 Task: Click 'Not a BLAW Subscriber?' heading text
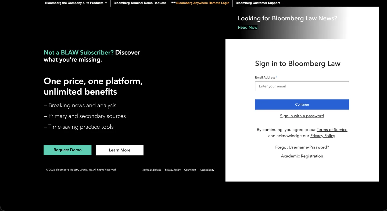point(79,53)
